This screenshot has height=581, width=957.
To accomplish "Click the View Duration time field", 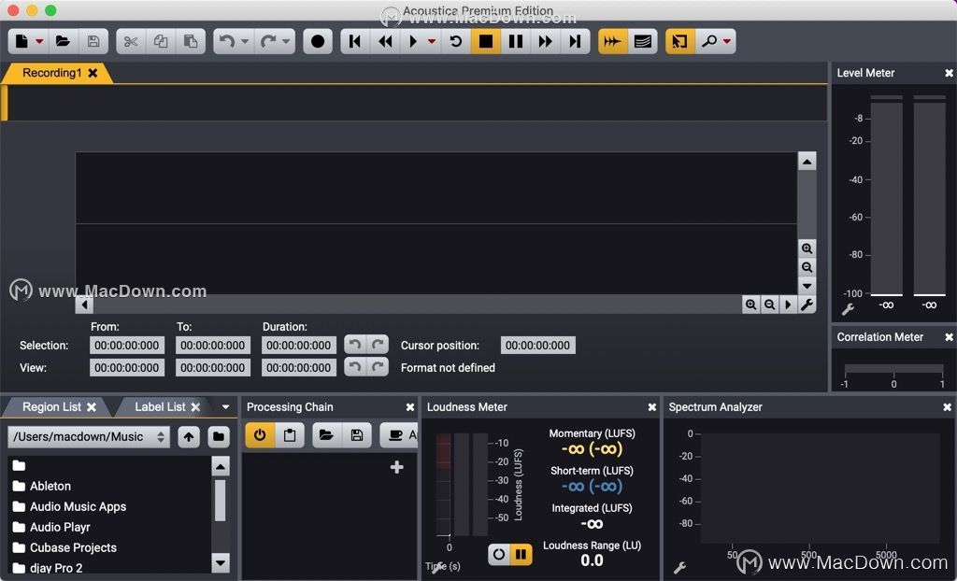I will pos(299,368).
